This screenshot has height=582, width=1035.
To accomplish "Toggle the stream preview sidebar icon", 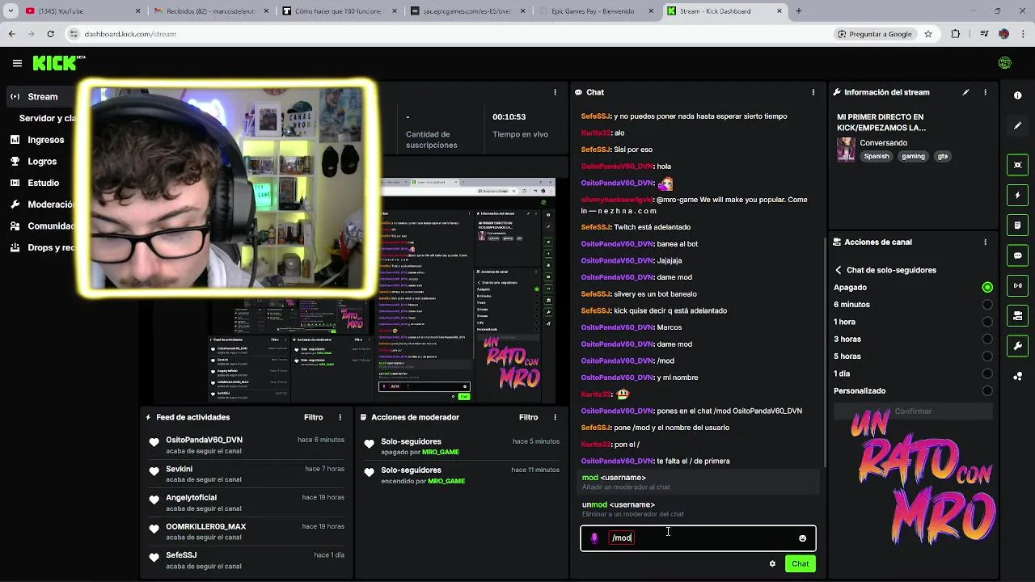I will (x=1017, y=165).
